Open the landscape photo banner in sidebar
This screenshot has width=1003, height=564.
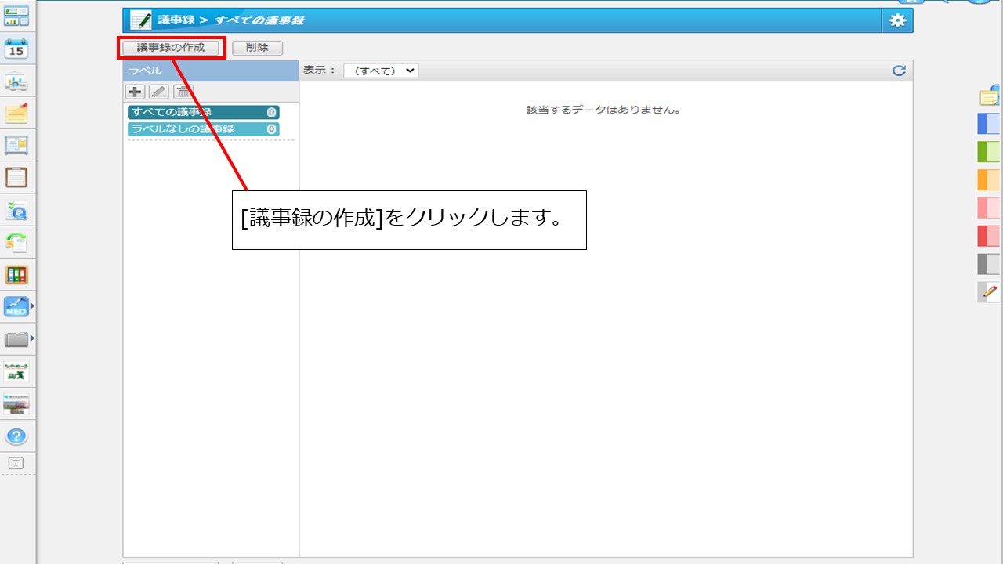pyautogui.click(x=16, y=404)
